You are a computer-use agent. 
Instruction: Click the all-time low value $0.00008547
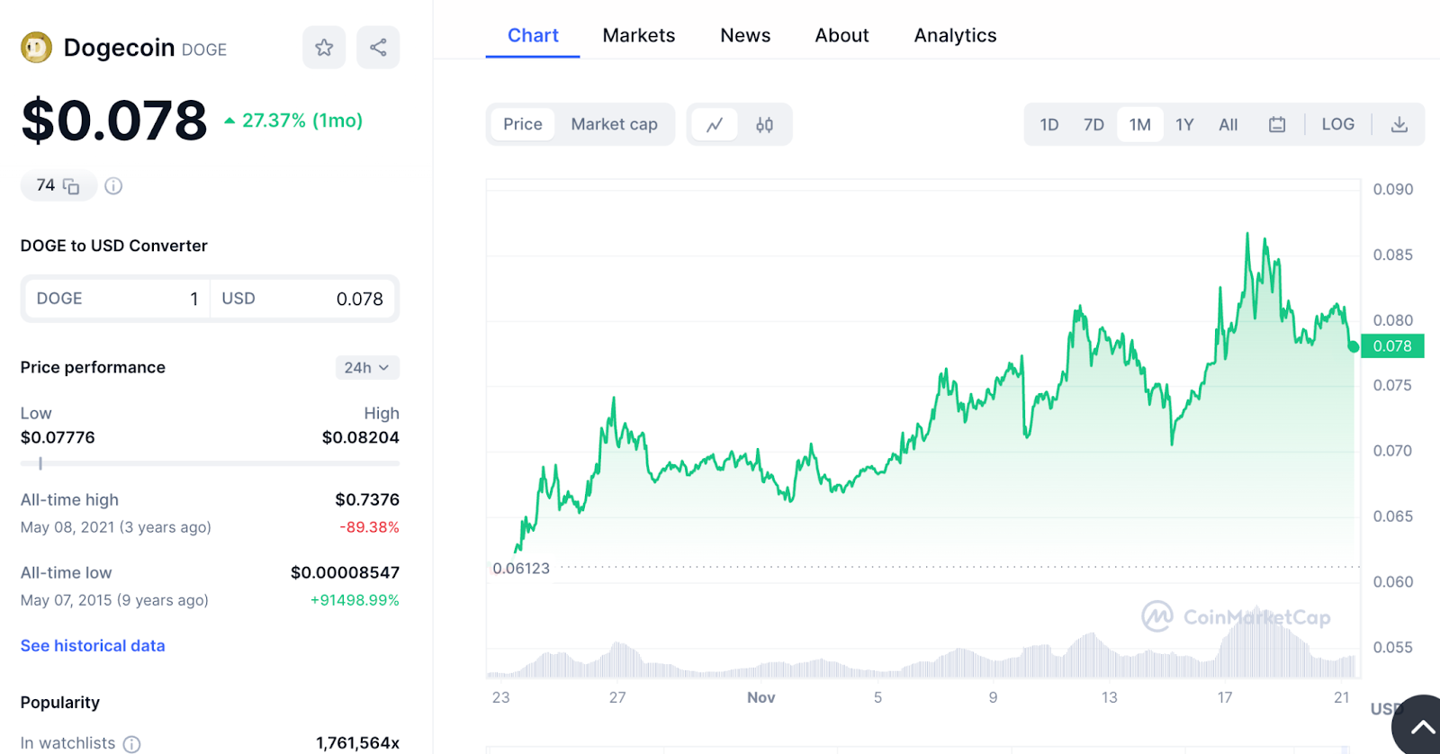pyautogui.click(x=345, y=572)
